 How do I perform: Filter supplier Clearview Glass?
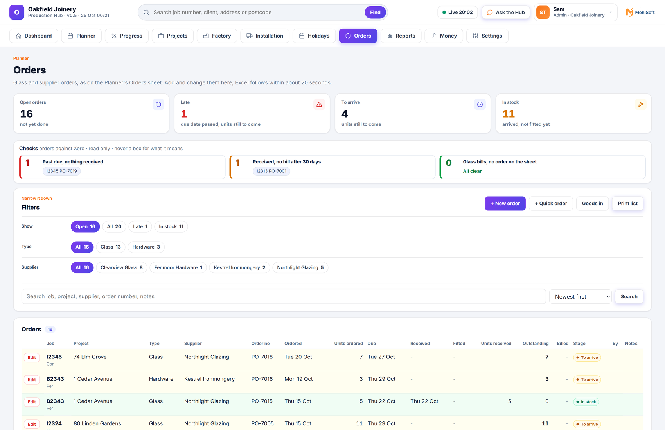point(122,267)
